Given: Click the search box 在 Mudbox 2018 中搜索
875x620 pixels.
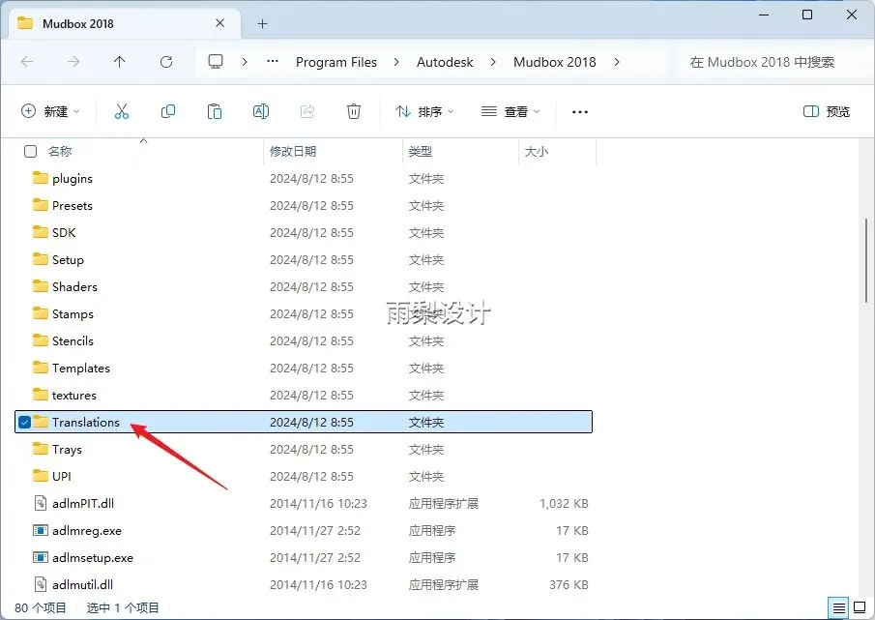Looking at the screenshot, I should pos(773,62).
